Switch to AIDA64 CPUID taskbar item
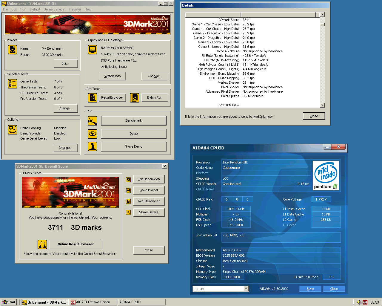This screenshot has height=306, width=382. tap(142, 302)
